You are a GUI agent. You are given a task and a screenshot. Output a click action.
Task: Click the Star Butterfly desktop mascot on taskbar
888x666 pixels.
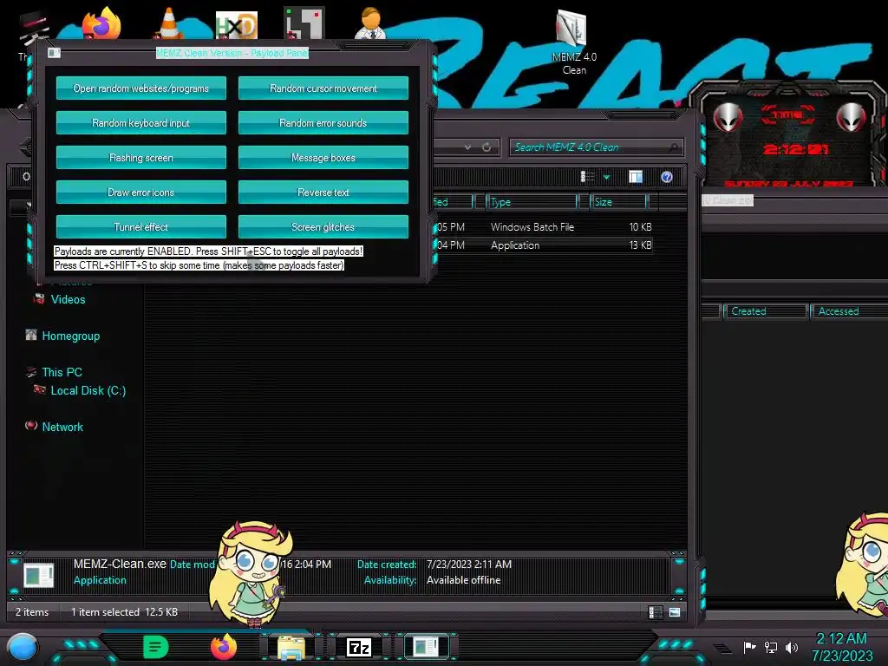tap(251, 573)
